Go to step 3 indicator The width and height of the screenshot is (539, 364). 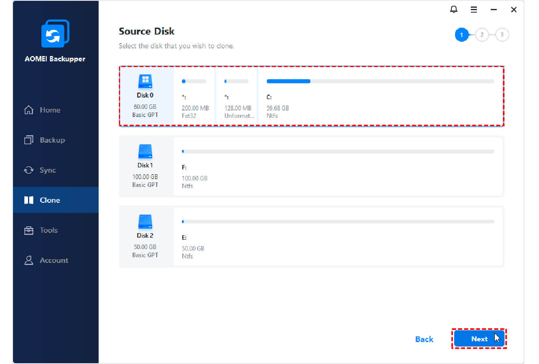502,35
